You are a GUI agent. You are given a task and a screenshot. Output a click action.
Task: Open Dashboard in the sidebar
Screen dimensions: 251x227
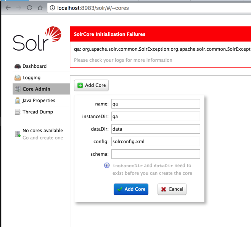34,66
